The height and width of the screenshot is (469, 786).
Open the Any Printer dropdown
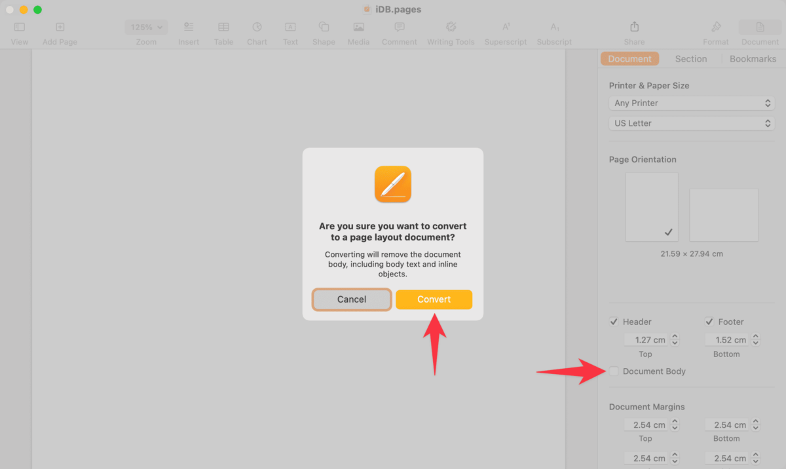692,103
